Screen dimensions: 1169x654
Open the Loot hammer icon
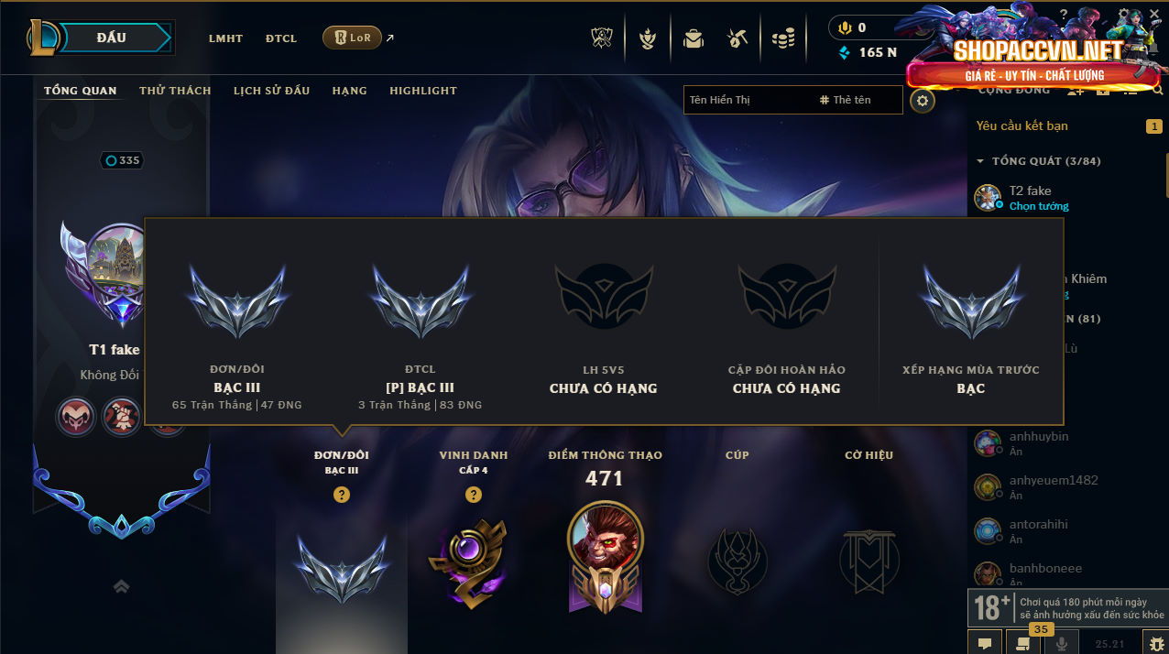[737, 38]
